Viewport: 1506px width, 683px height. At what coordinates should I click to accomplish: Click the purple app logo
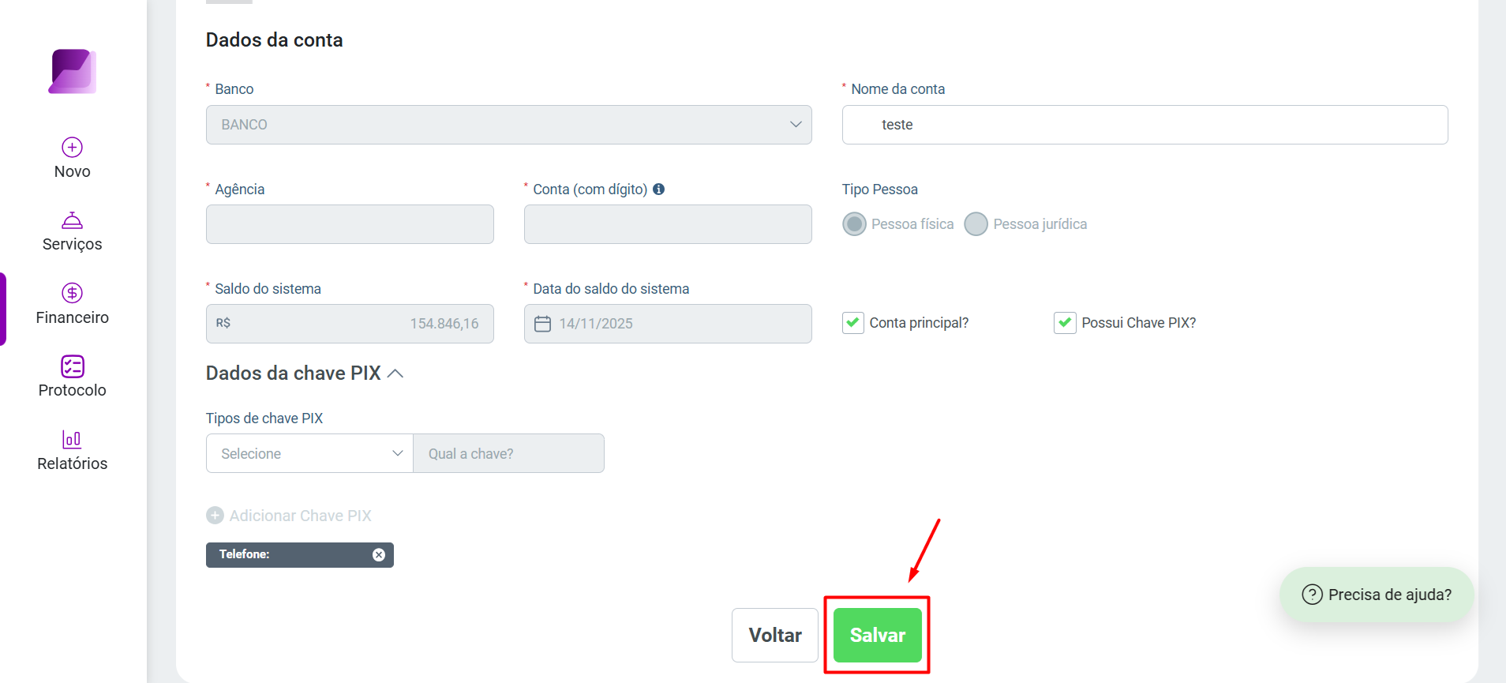[x=73, y=72]
